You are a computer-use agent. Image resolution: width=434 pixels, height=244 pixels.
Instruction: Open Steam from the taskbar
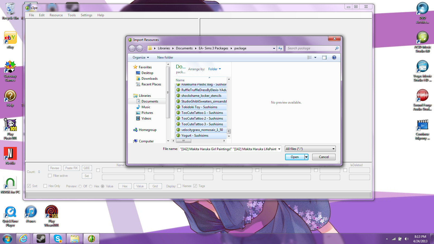pos(41,239)
